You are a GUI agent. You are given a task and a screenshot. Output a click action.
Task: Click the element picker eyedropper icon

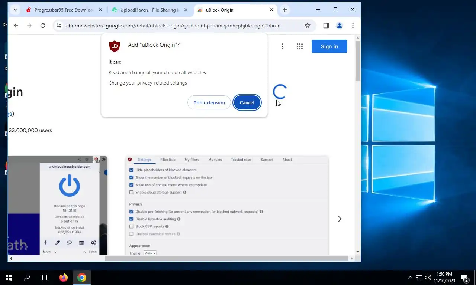58,243
